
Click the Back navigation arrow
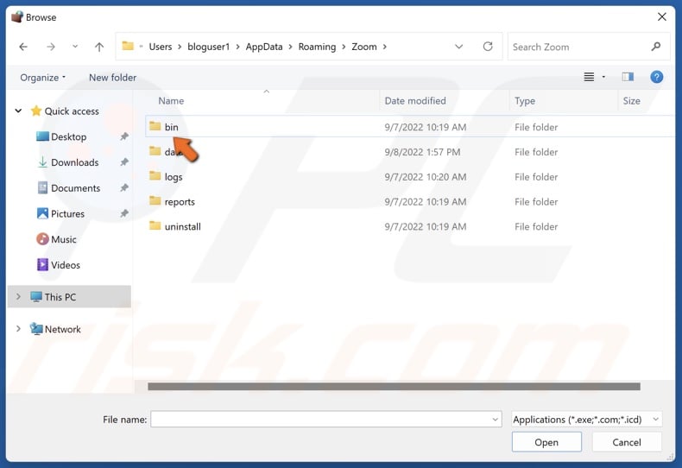tap(23, 47)
